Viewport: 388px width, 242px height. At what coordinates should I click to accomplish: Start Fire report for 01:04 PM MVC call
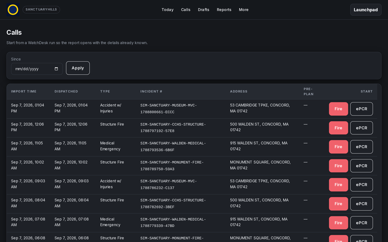click(x=338, y=109)
